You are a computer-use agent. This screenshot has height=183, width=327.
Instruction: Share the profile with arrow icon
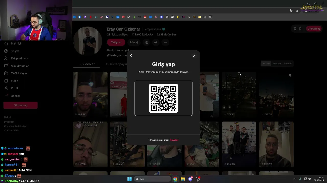[156, 42]
